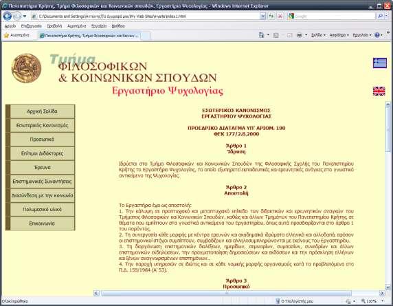Click the green Refresh page icon
The image size is (393, 306).
[x=271, y=17]
